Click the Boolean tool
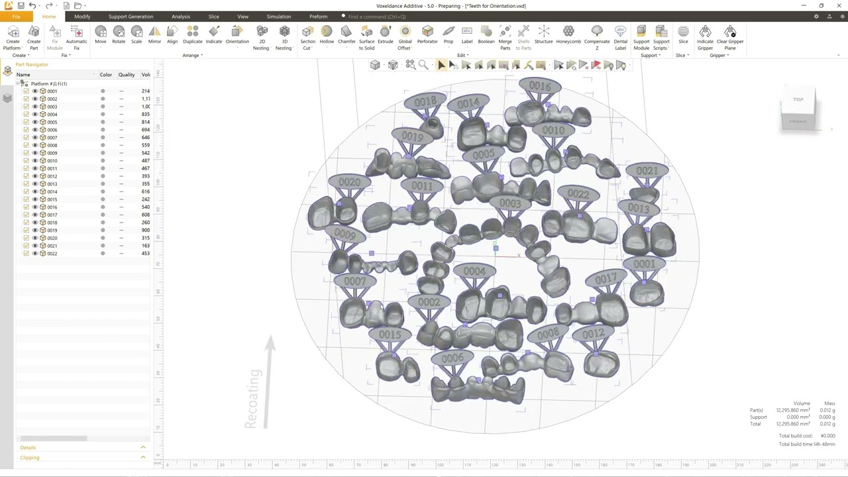This screenshot has width=848, height=477. click(x=486, y=35)
